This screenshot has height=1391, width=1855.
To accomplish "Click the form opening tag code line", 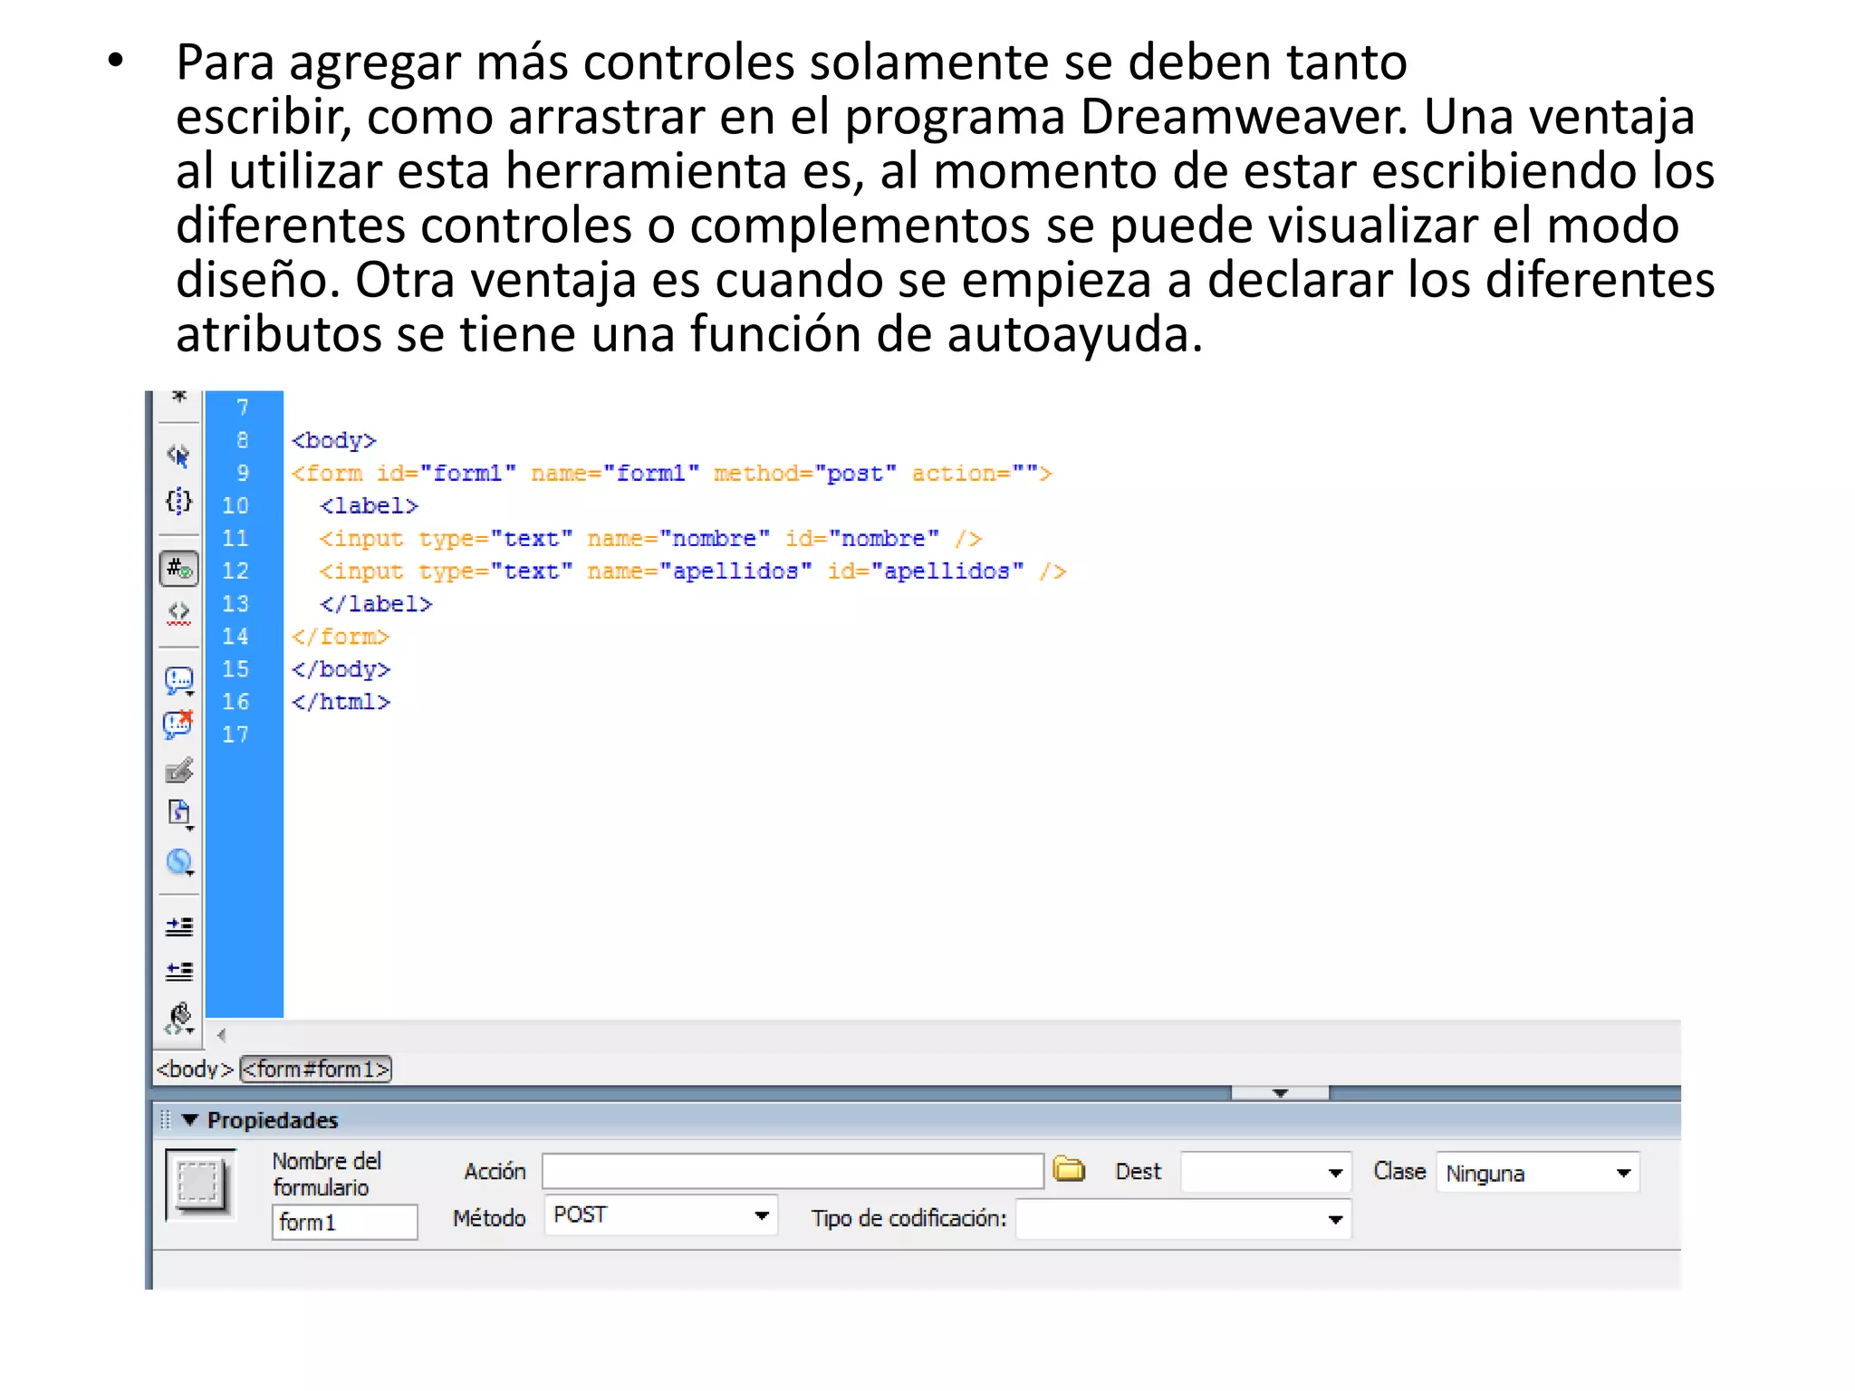I will (x=671, y=473).
